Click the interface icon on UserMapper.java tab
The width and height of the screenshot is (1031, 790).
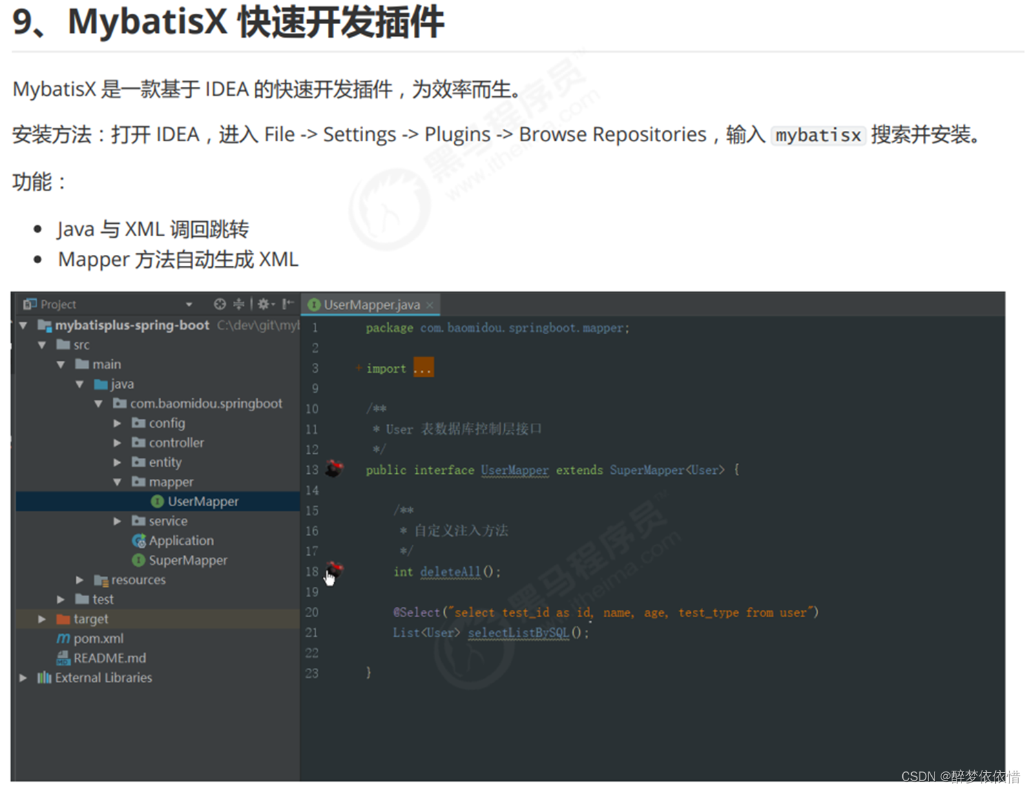pos(314,304)
